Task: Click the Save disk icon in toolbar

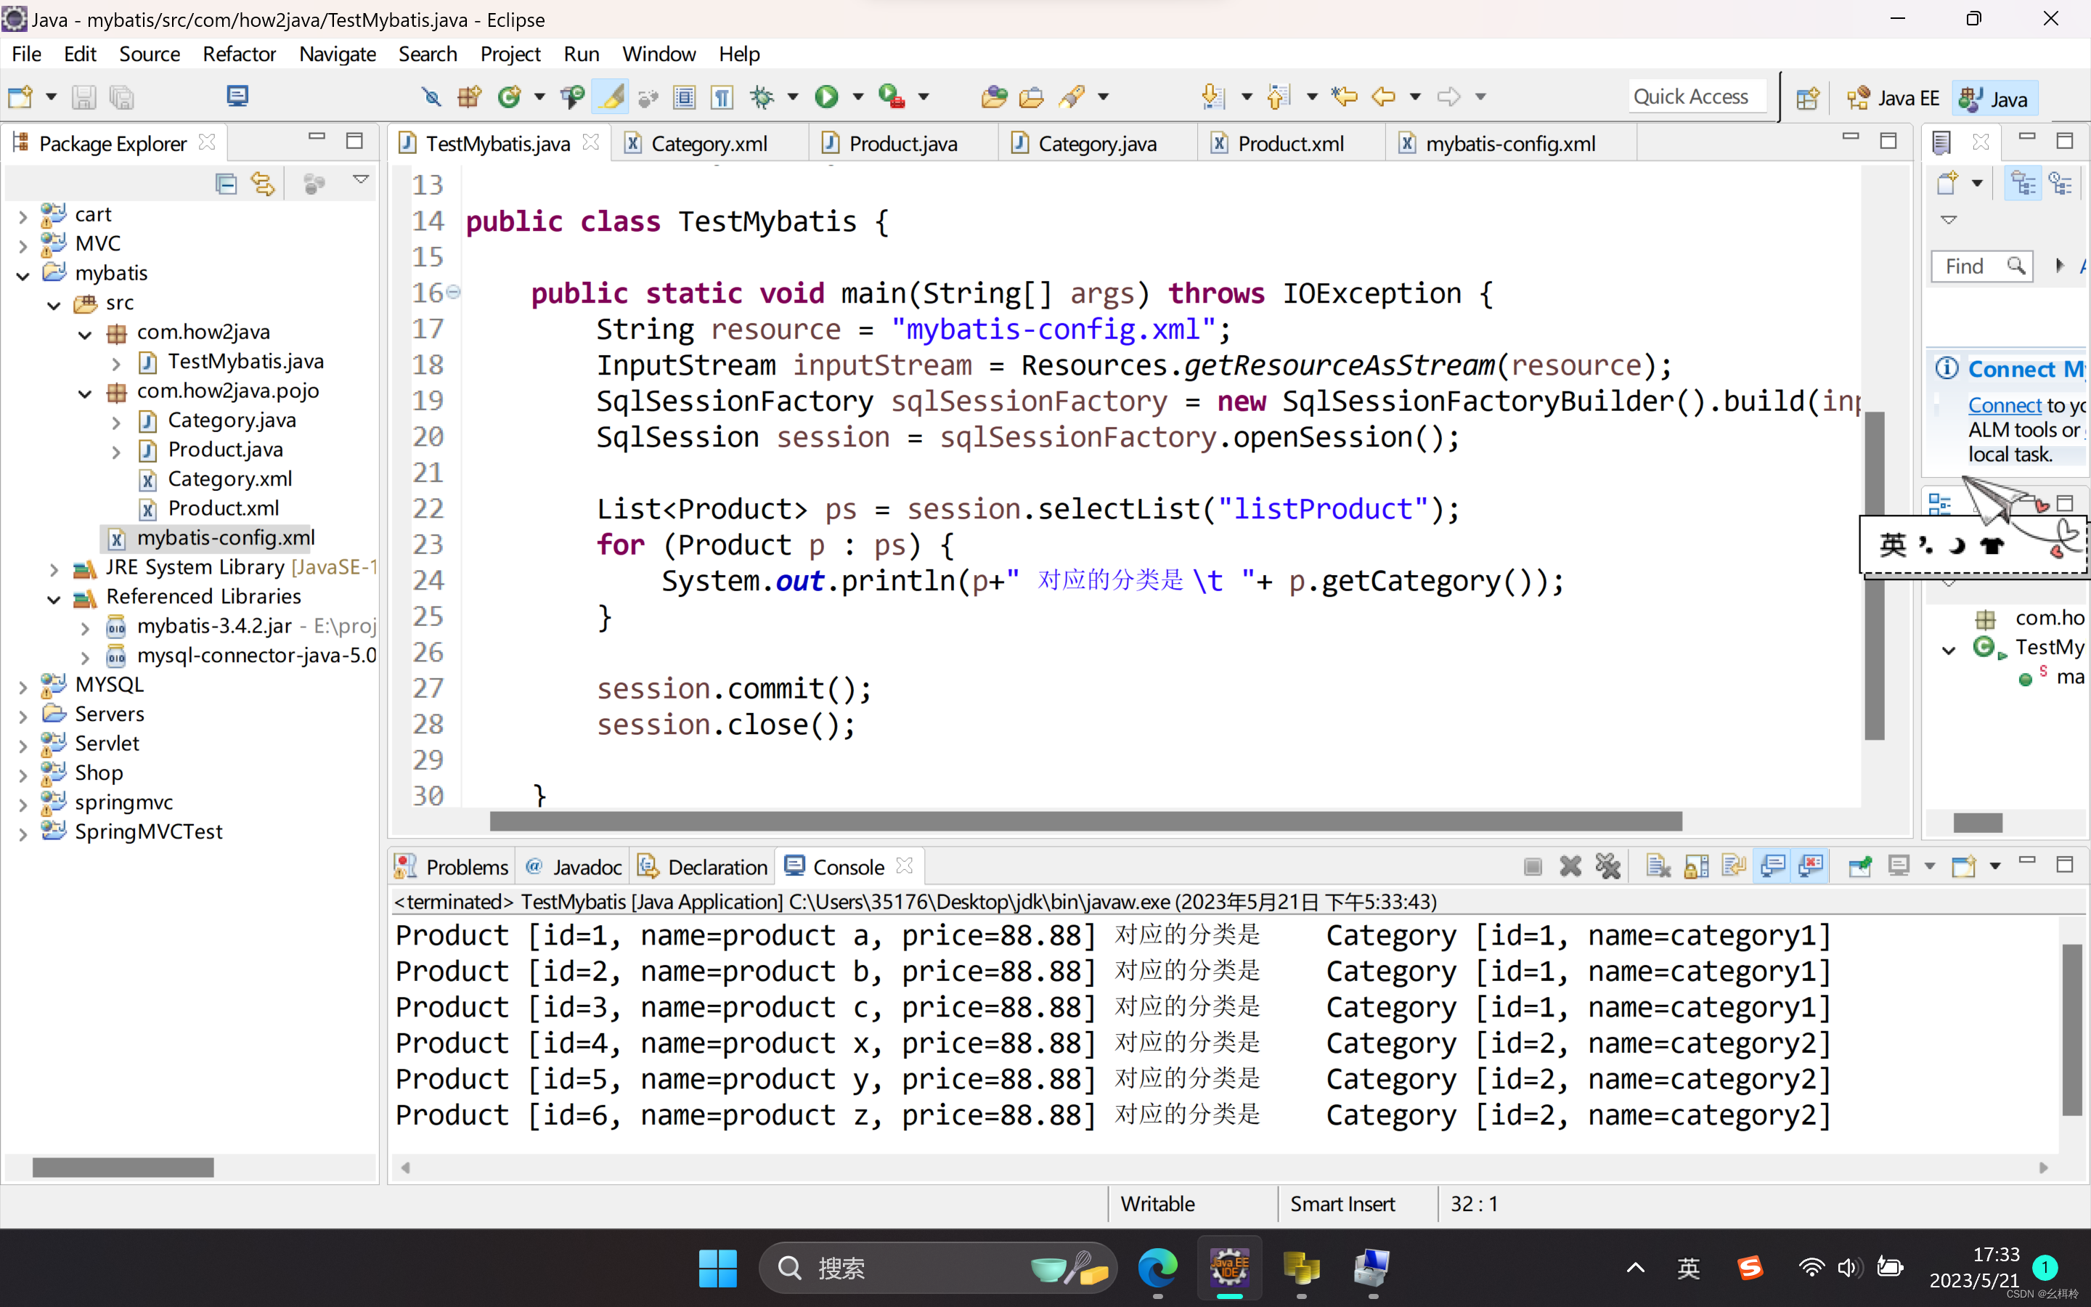Action: pyautogui.click(x=83, y=97)
